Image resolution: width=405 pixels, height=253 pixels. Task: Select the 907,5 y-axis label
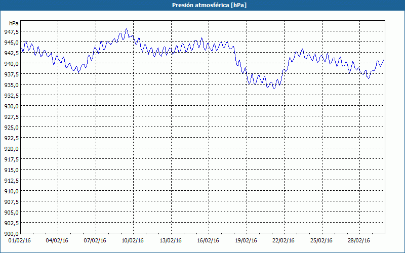pos(11,202)
